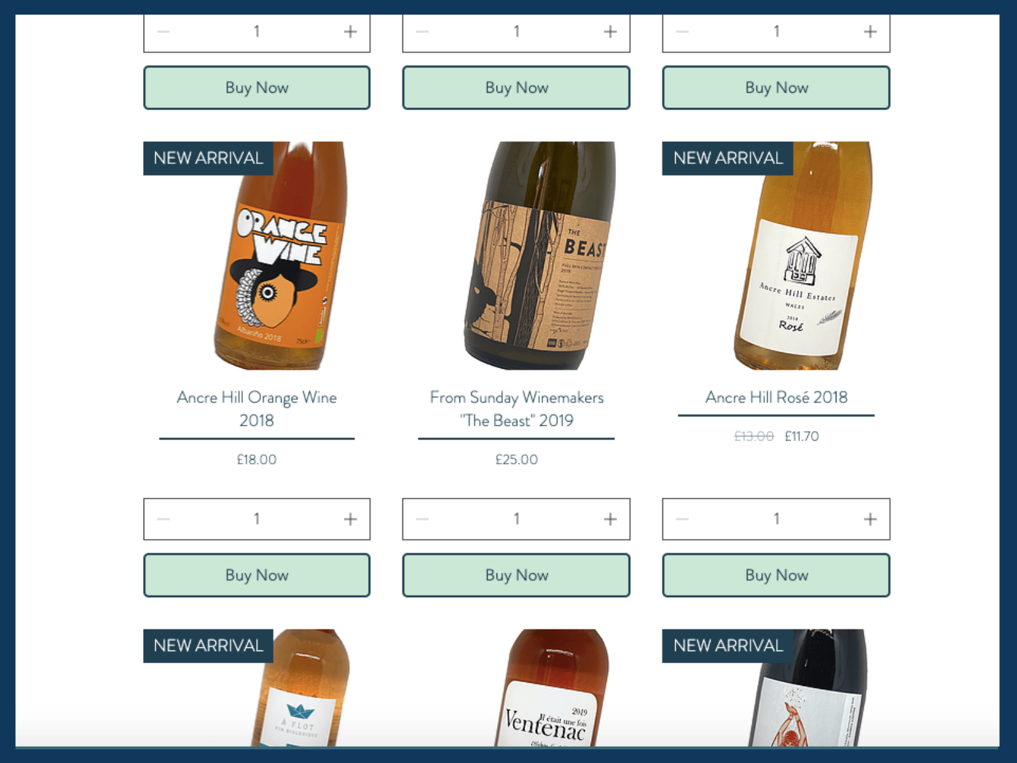The image size is (1017, 763).
Task: Click the plus stepper directly above the Rosé bottle
Action: pyautogui.click(x=870, y=32)
